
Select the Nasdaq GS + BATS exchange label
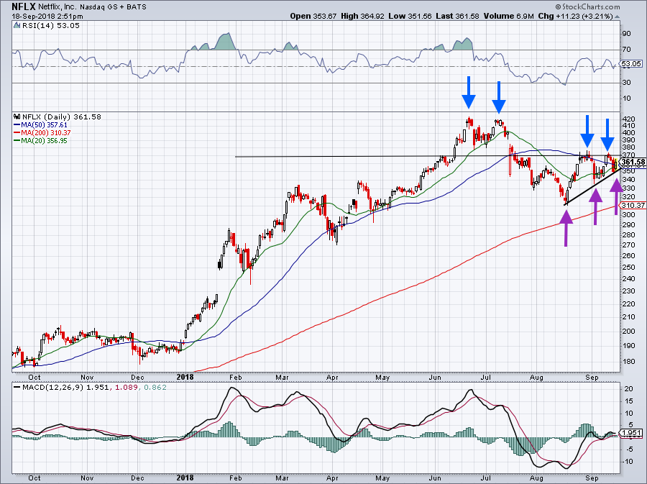(113, 7)
